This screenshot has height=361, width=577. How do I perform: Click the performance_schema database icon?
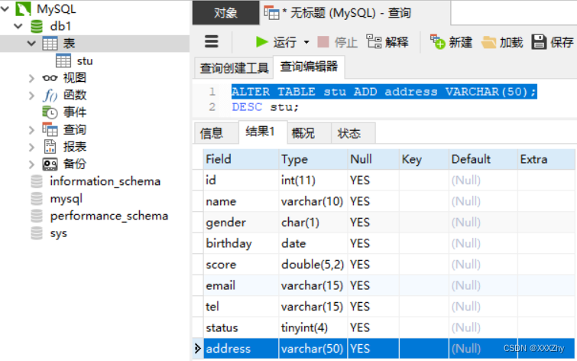(x=37, y=216)
